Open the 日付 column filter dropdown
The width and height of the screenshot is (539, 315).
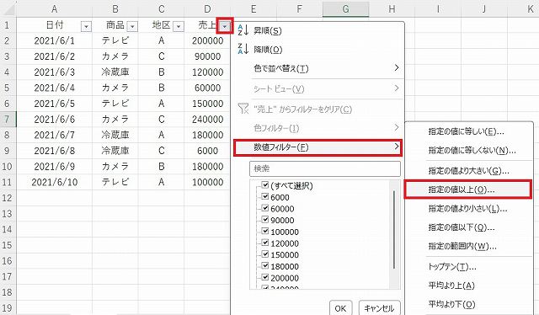[86, 26]
